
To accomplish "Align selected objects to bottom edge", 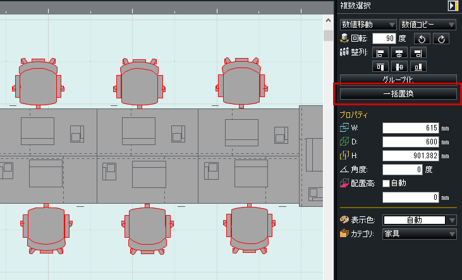I will click(418, 67).
